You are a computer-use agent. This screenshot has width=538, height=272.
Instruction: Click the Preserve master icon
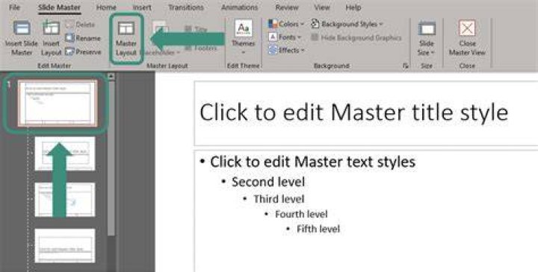tap(70, 51)
